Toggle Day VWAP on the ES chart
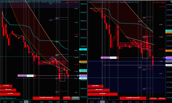 point(95,86)
